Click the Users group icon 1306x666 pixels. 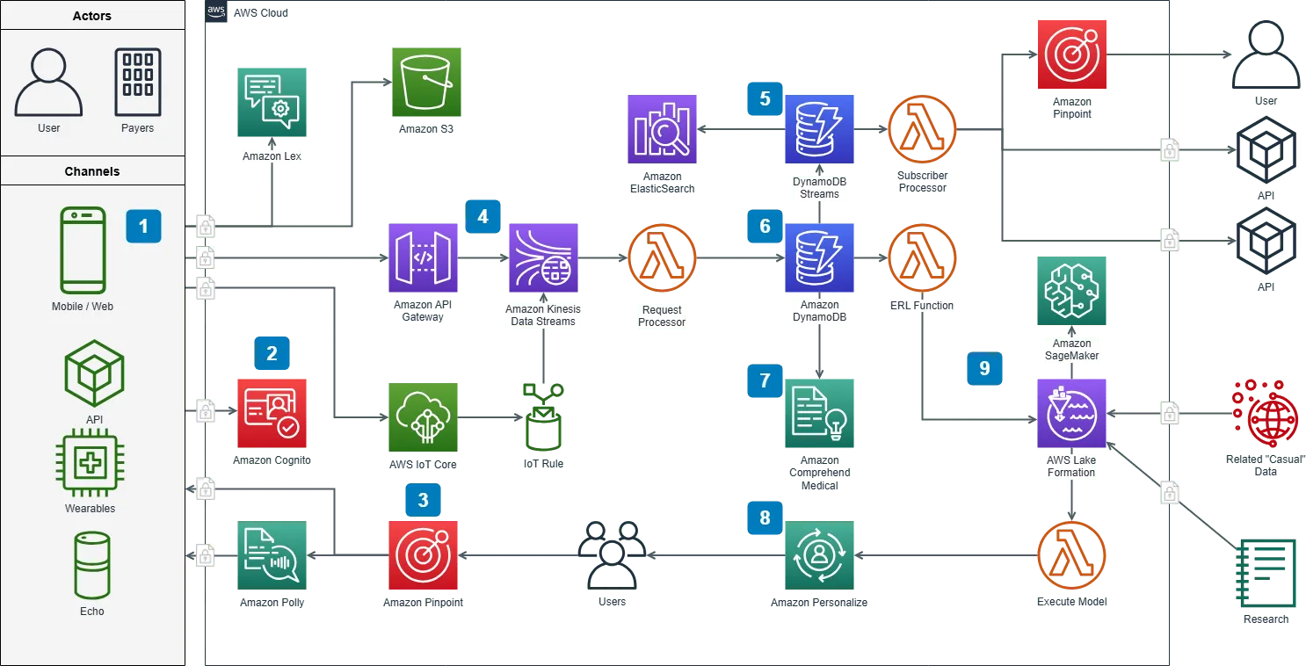pos(612,555)
